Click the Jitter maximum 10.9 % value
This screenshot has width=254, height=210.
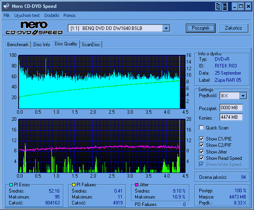179,197
